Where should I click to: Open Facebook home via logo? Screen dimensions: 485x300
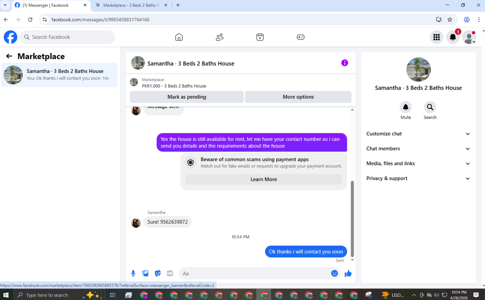(10, 37)
